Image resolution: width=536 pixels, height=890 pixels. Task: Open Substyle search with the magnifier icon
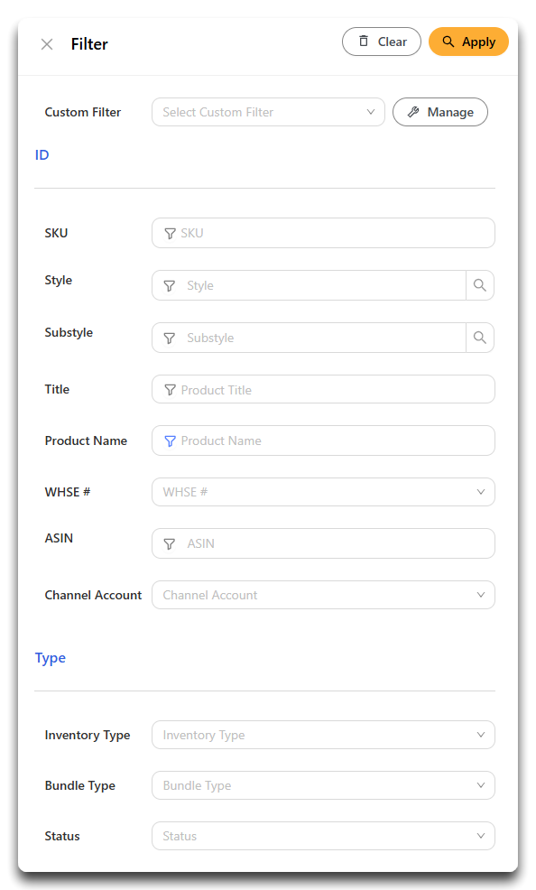click(480, 338)
